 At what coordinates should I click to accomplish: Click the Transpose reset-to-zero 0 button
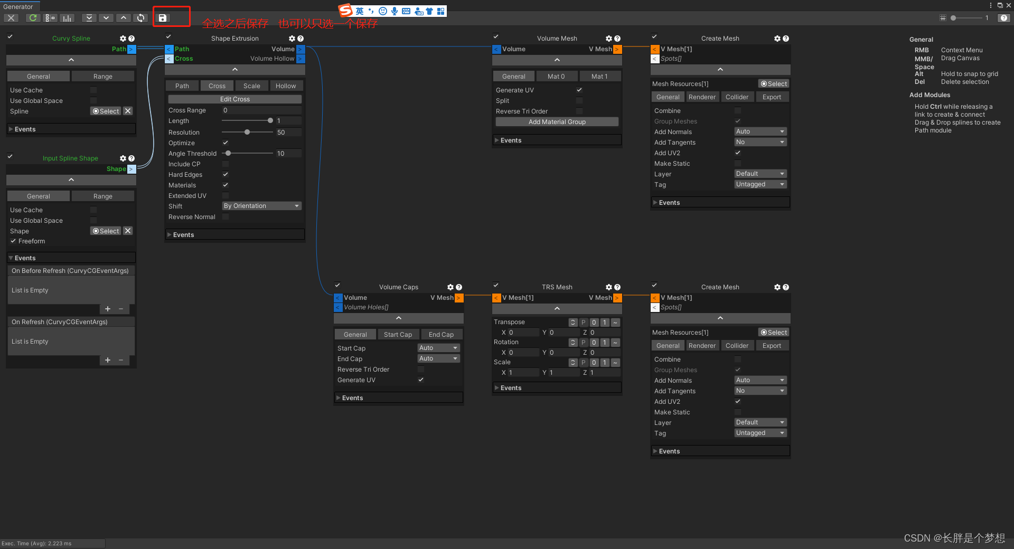[594, 322]
